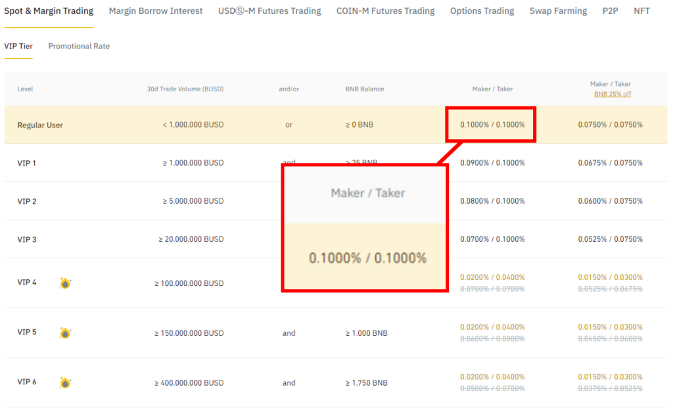Click the ≥ 5,000,000 BUSD volume cell

point(193,201)
